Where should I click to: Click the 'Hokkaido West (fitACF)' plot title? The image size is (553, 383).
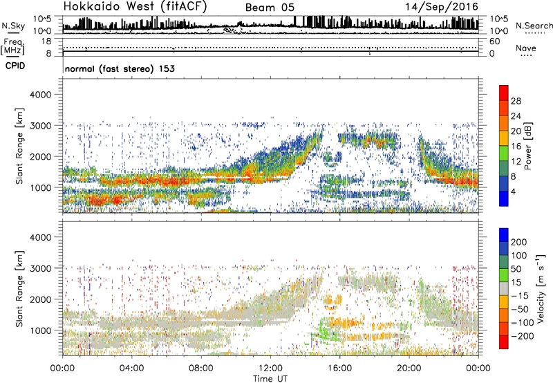(x=135, y=7)
